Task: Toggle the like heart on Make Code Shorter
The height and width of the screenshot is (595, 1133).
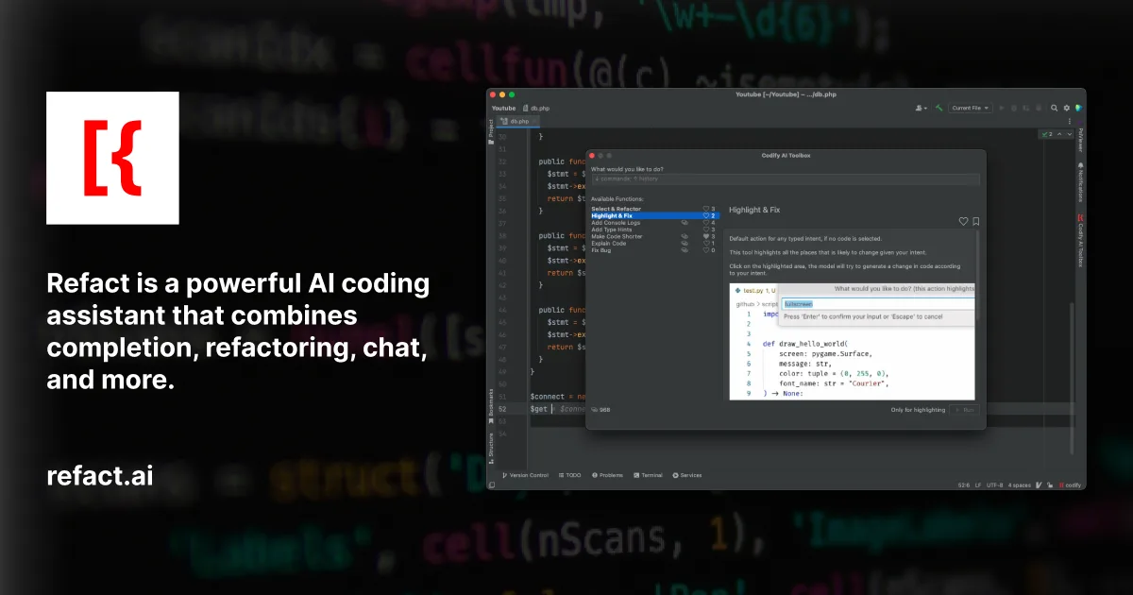Action: (x=706, y=236)
